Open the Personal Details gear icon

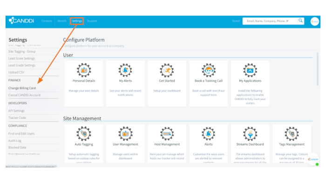pyautogui.click(x=84, y=70)
